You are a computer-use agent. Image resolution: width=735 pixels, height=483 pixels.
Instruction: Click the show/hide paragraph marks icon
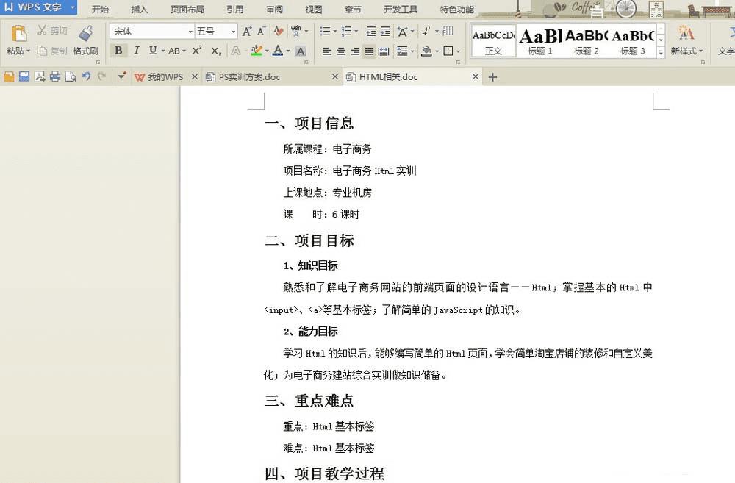[x=426, y=32]
